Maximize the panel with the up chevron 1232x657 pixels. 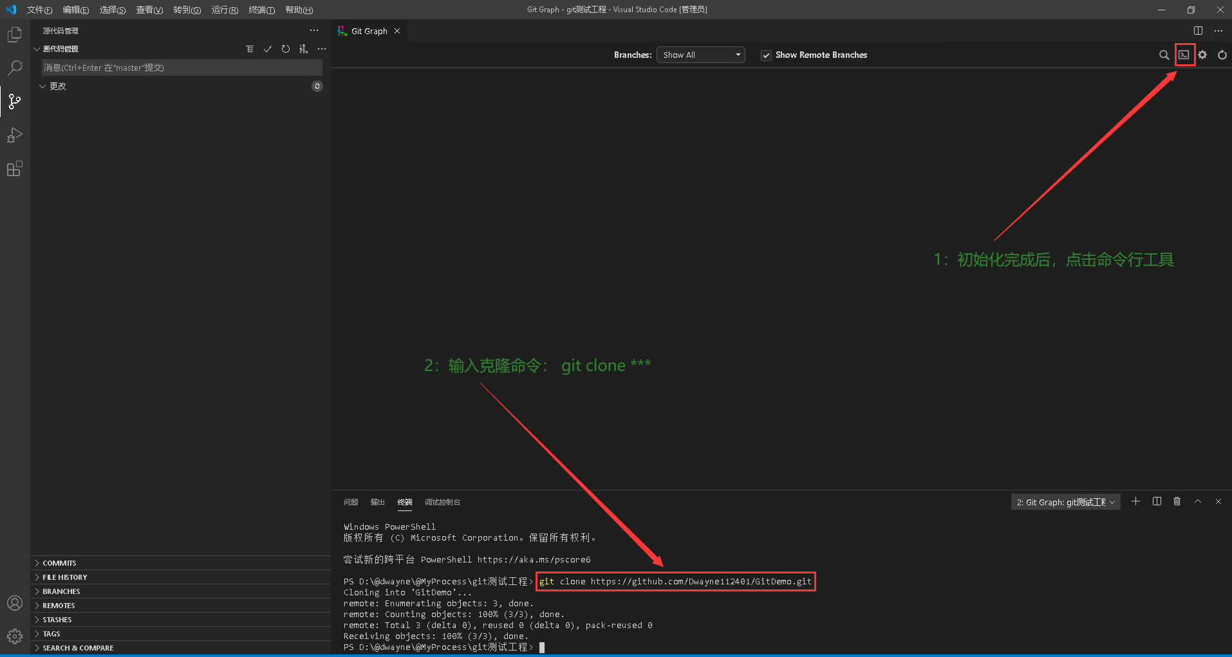1198,501
